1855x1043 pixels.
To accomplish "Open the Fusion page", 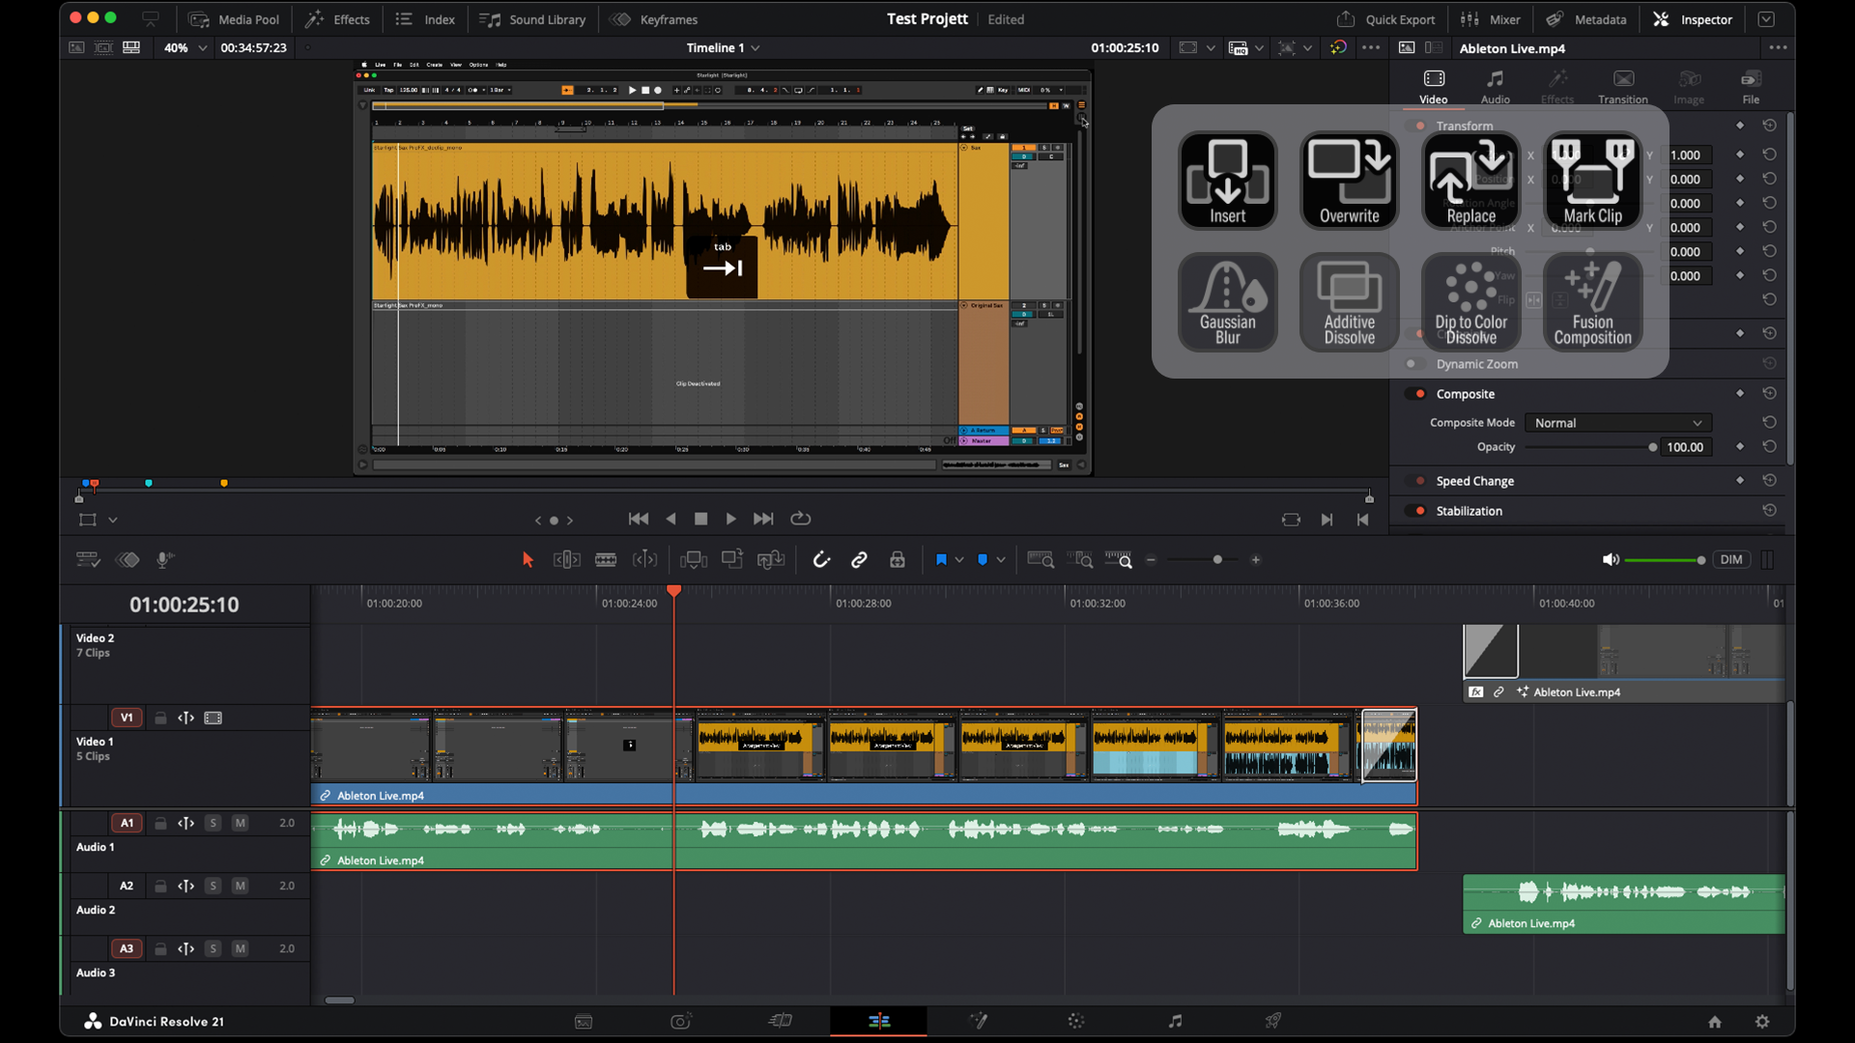I will pos(979,1021).
